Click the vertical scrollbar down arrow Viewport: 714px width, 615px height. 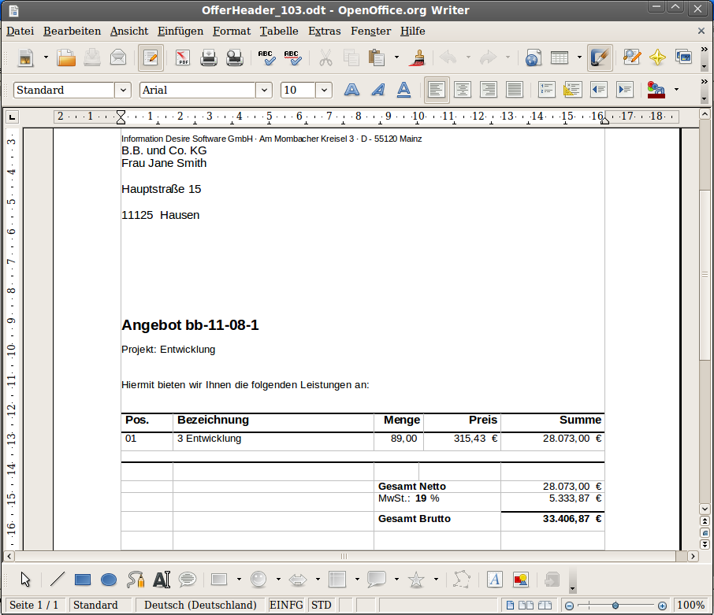tap(705, 509)
